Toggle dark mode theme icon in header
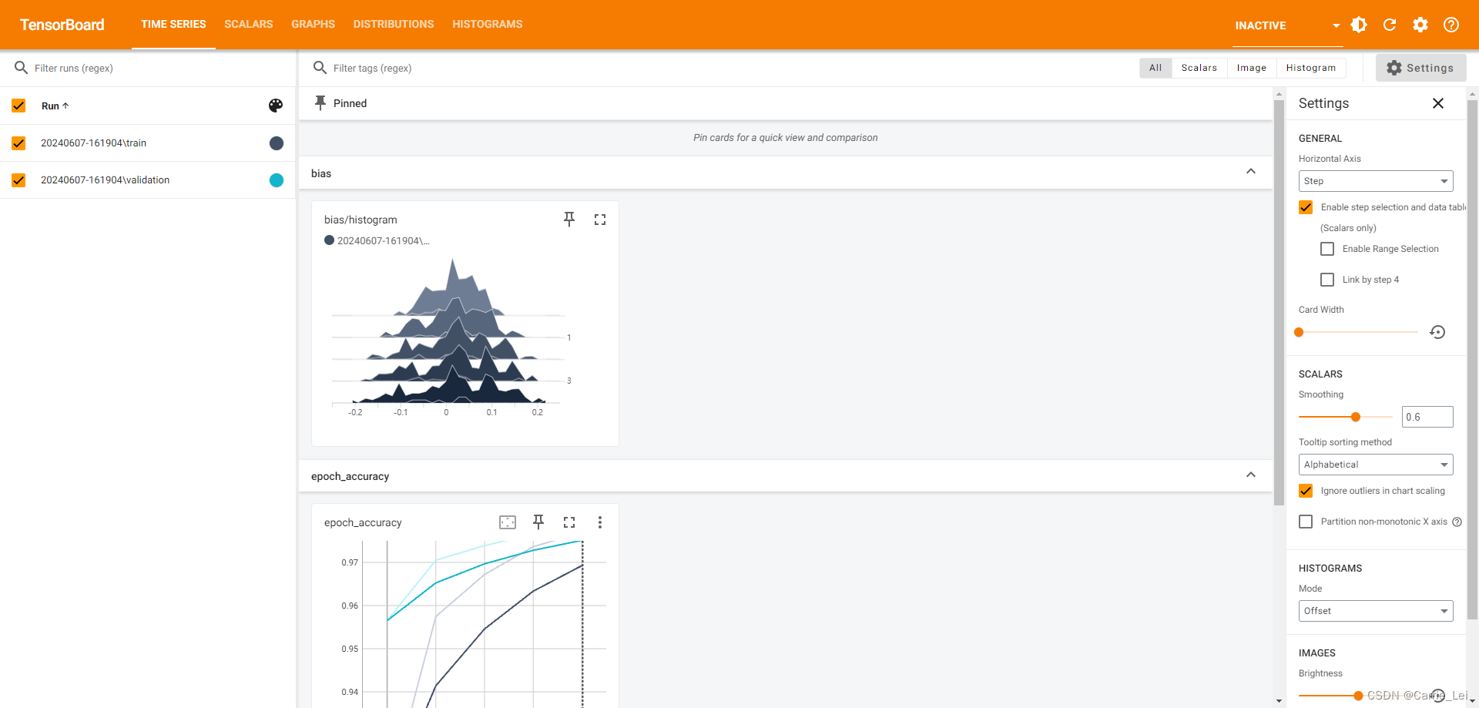Viewport: 1479px width, 708px height. pos(1359,25)
